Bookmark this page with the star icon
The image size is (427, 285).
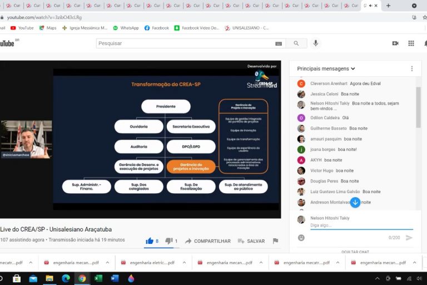(x=425, y=17)
